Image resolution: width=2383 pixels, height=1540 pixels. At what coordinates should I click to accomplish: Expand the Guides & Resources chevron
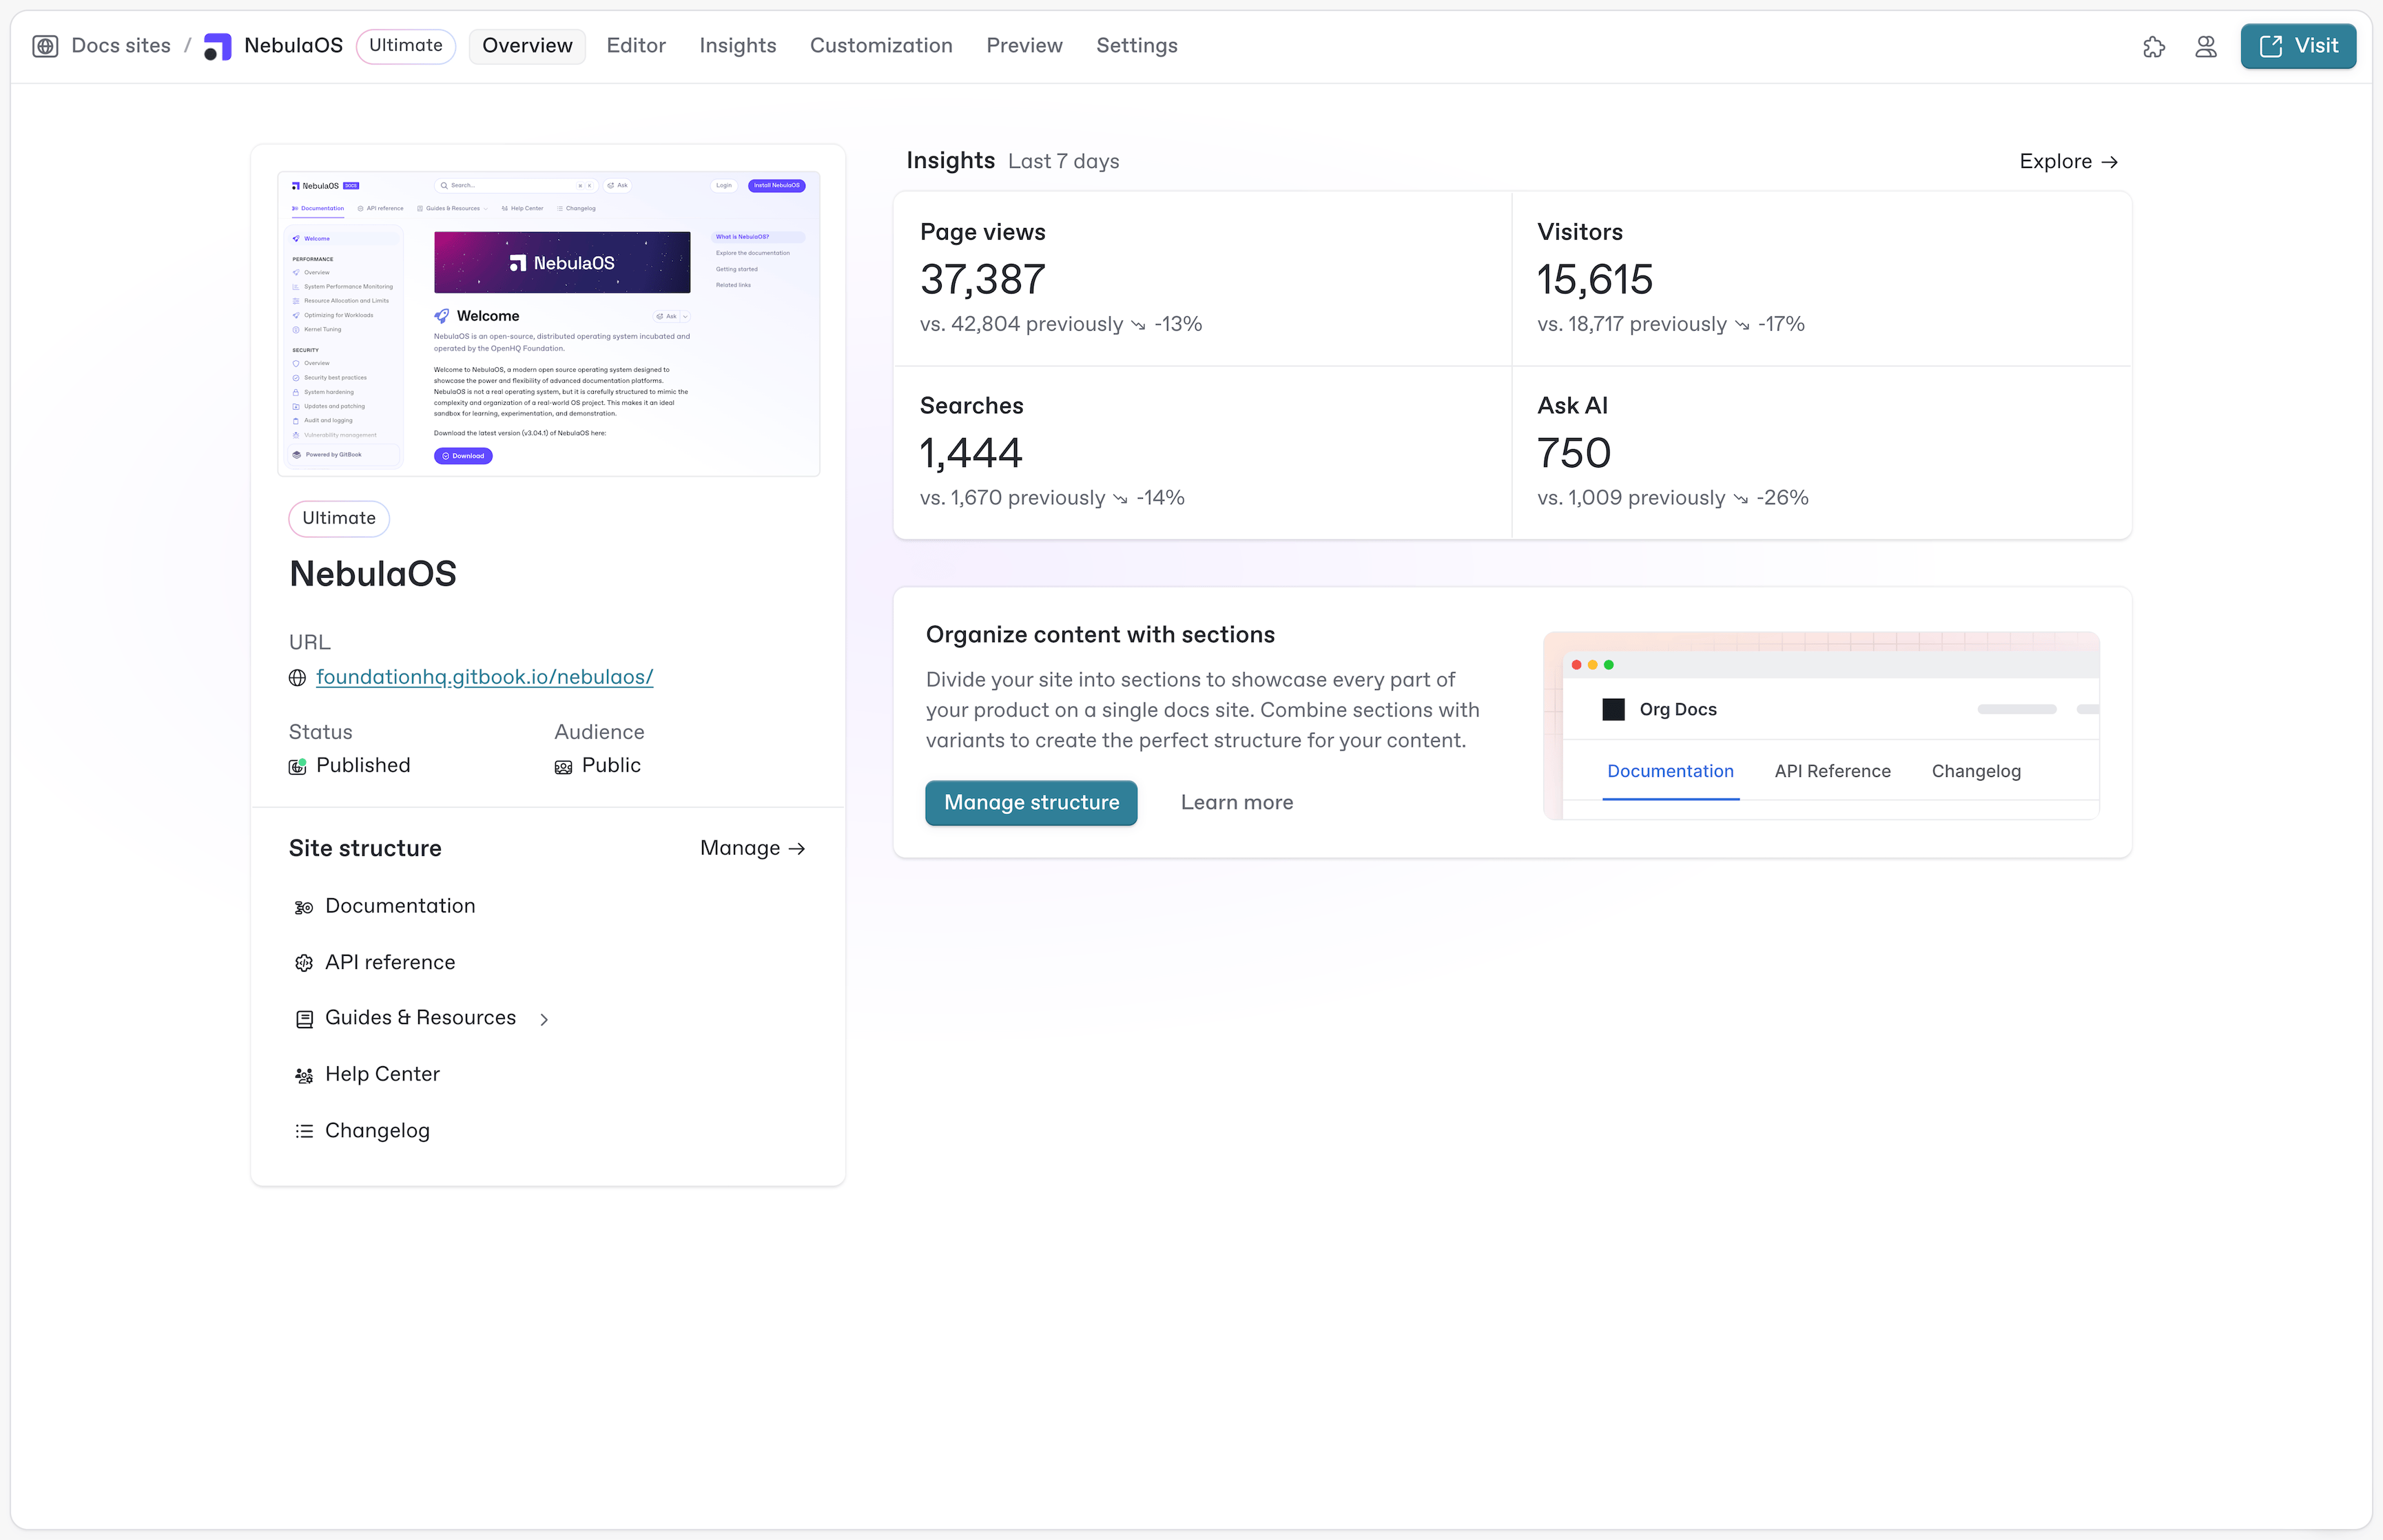(545, 1018)
